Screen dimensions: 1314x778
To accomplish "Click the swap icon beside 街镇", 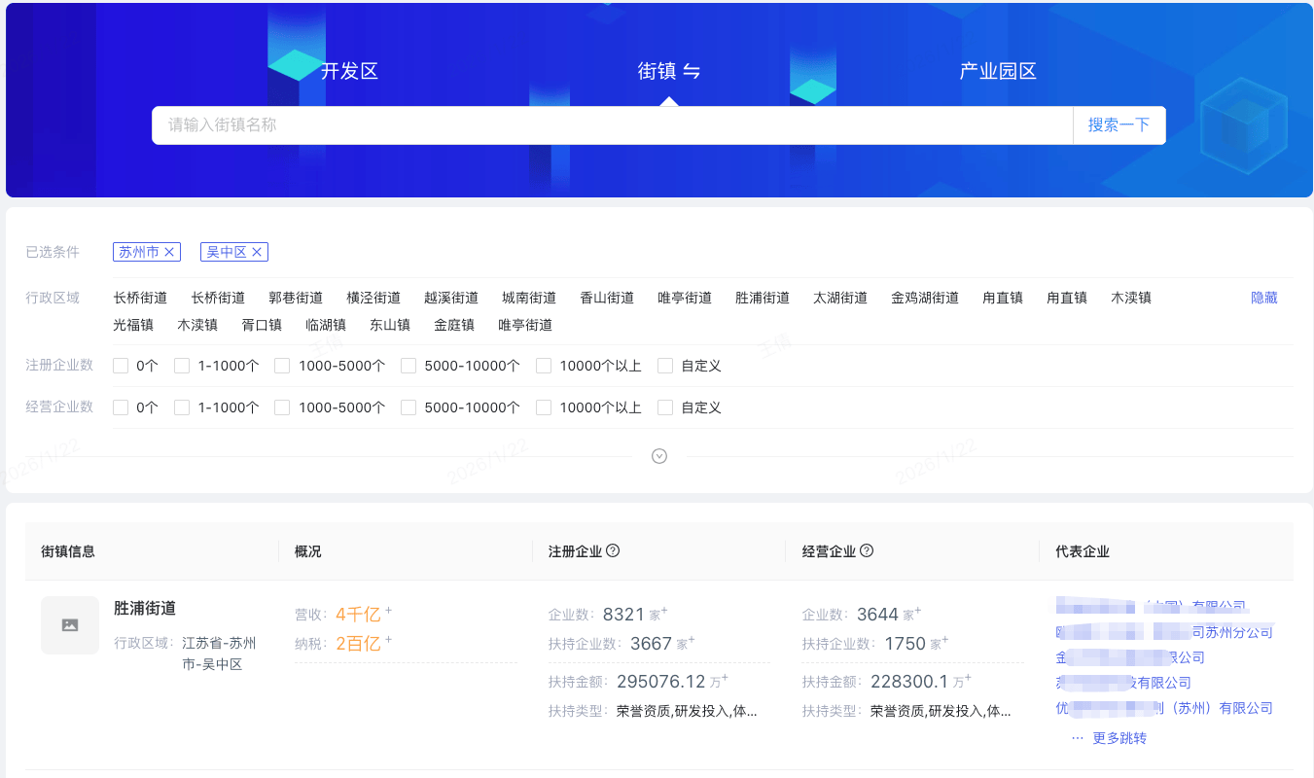I will tap(691, 71).
